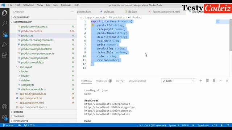Expand the header folder

[x=43, y=75]
